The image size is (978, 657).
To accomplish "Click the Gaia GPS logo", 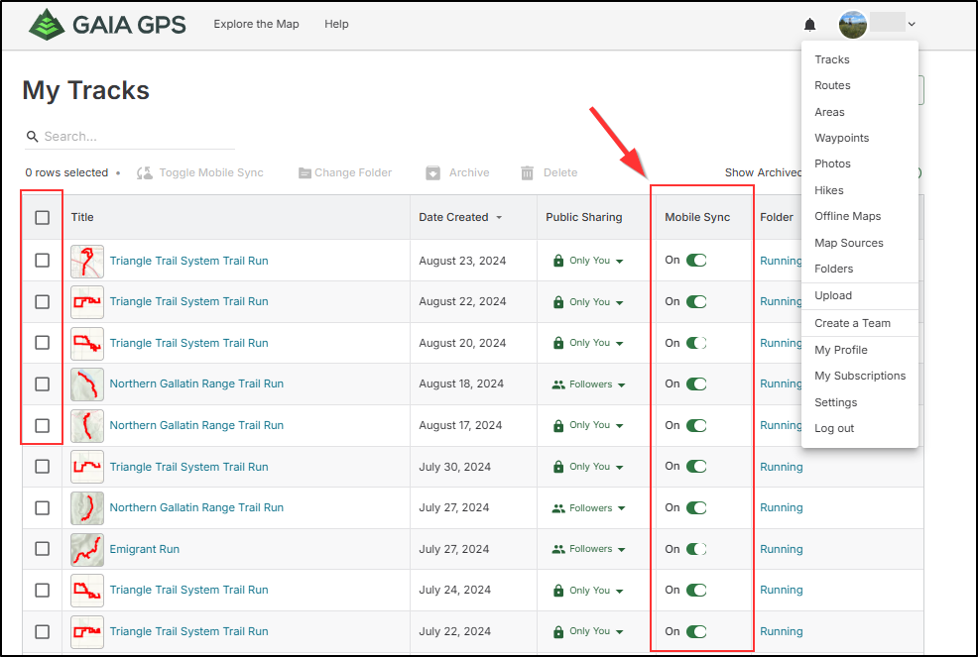I will click(107, 25).
